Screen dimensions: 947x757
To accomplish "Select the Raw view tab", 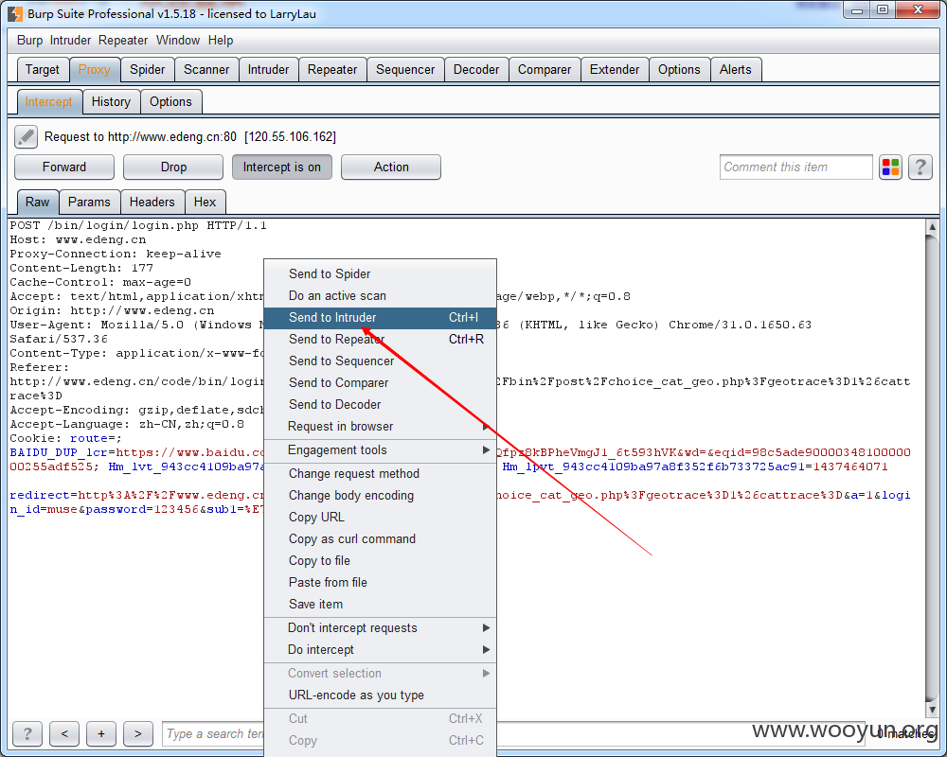I will [x=38, y=202].
